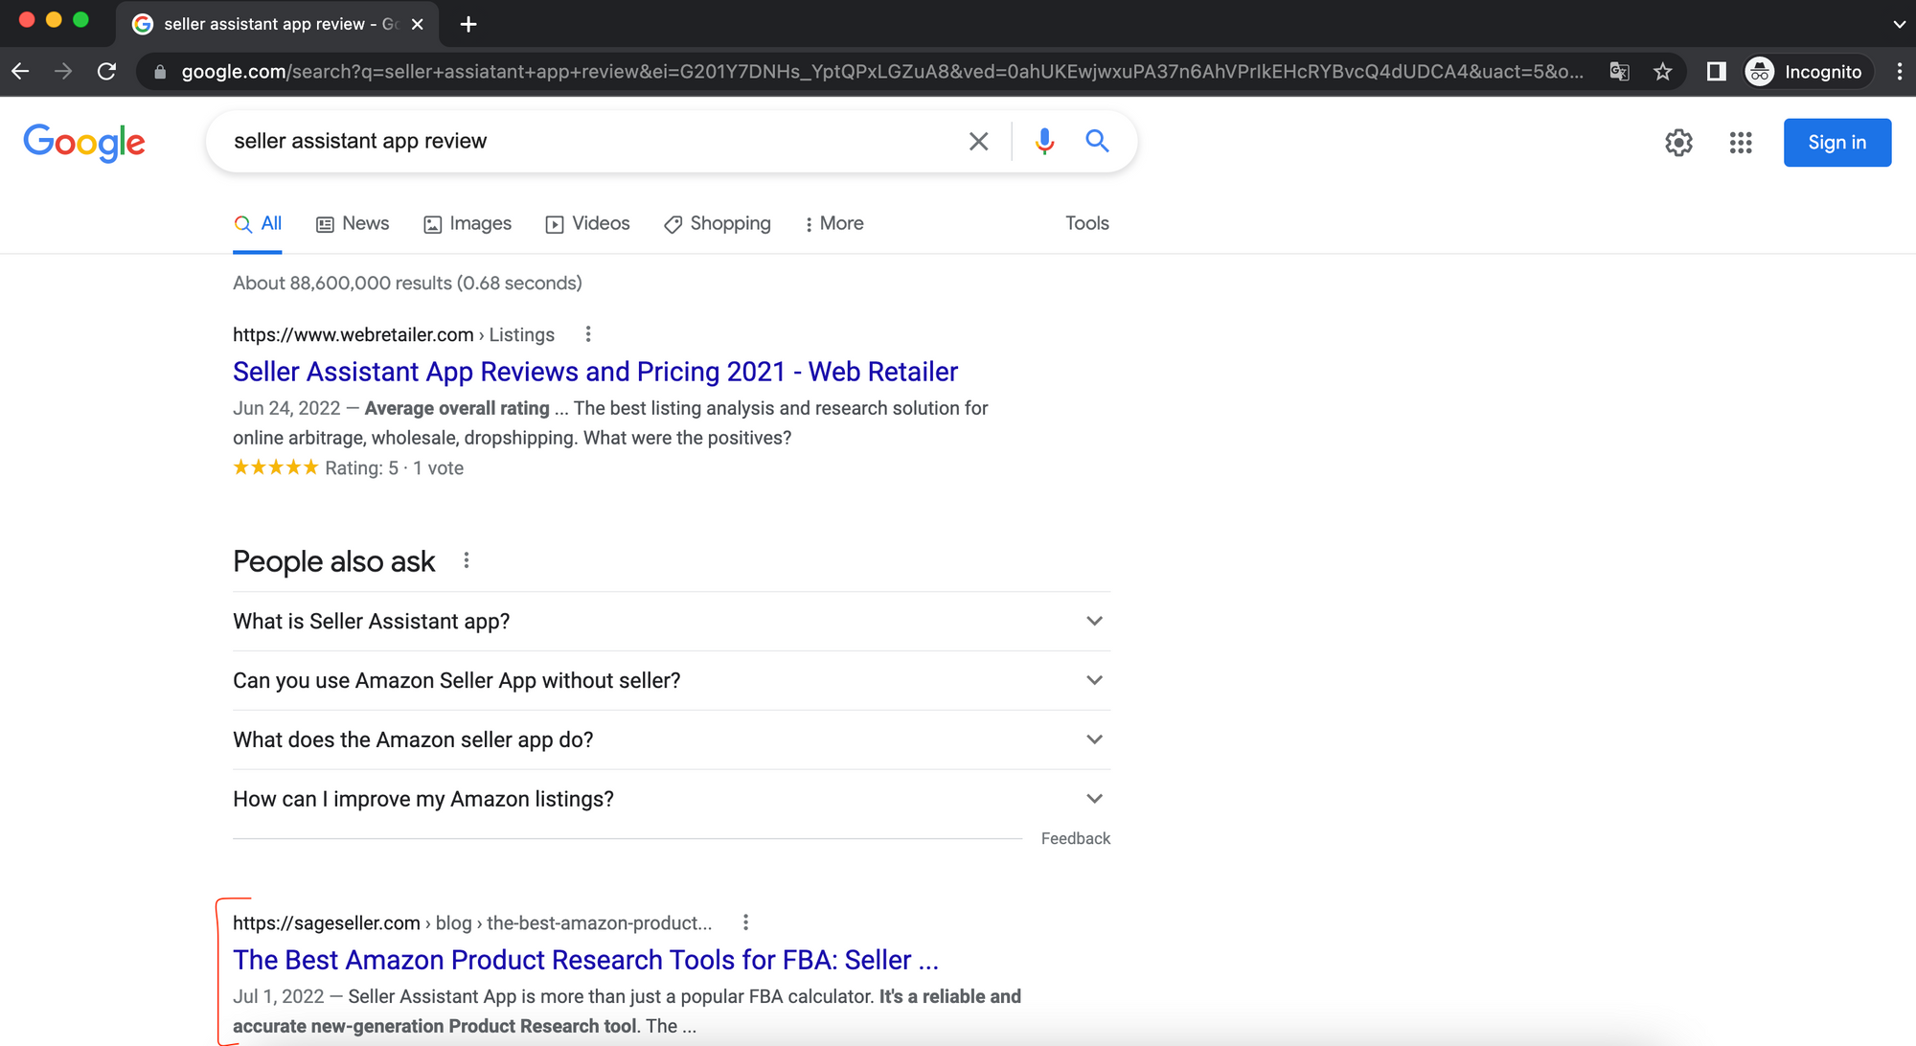This screenshot has width=1916, height=1046.
Task: Switch to the Images tab
Action: tap(468, 223)
